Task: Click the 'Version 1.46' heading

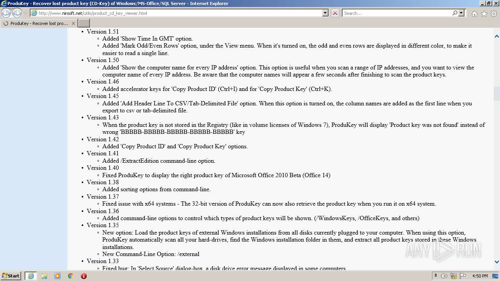Action: 103,82
